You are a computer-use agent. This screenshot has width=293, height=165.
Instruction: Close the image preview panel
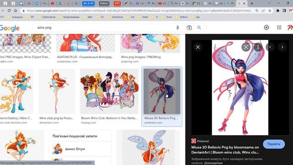tap(198, 47)
